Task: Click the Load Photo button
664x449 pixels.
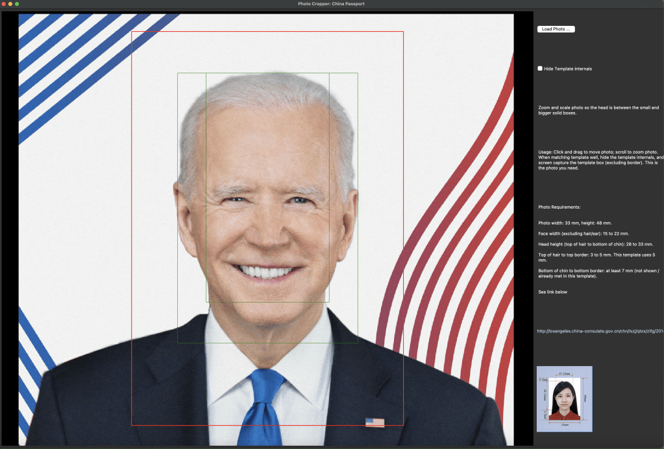Action: 556,29
